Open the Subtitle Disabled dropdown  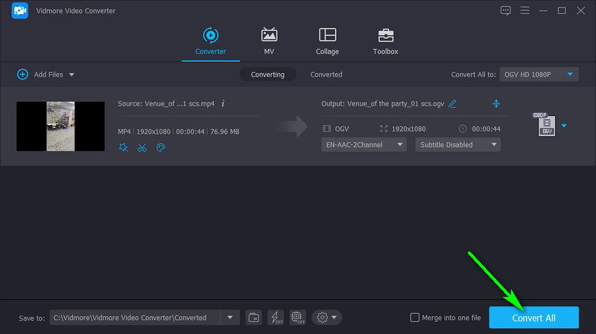457,144
